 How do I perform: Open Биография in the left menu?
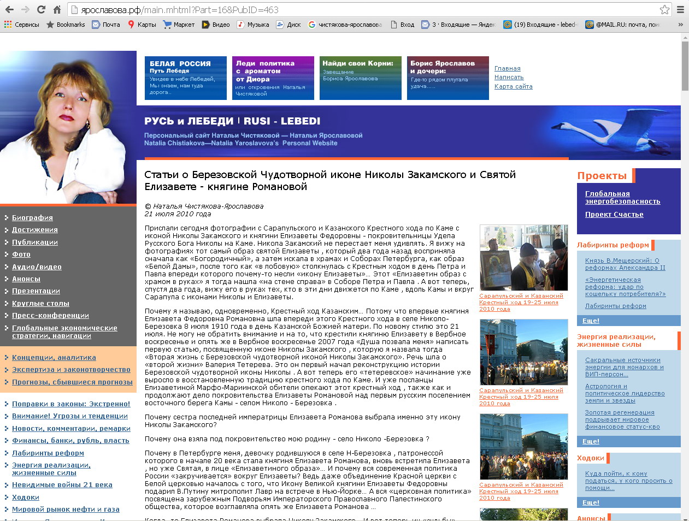pos(32,217)
